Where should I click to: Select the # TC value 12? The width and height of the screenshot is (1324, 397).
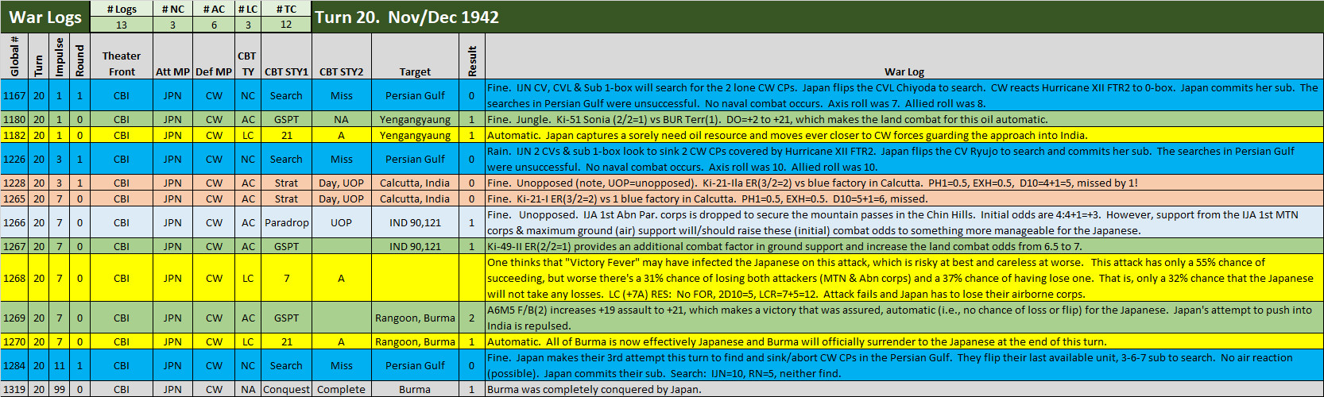[x=286, y=25]
